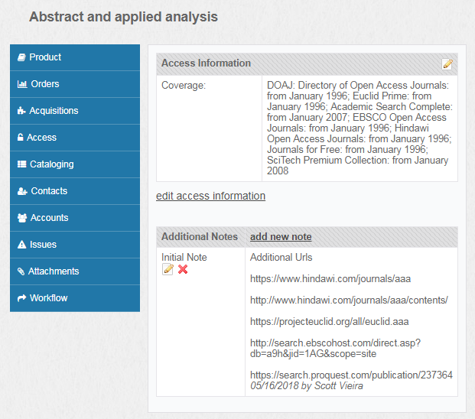Click the Orders bar chart icon
475x419 pixels.
tap(22, 84)
